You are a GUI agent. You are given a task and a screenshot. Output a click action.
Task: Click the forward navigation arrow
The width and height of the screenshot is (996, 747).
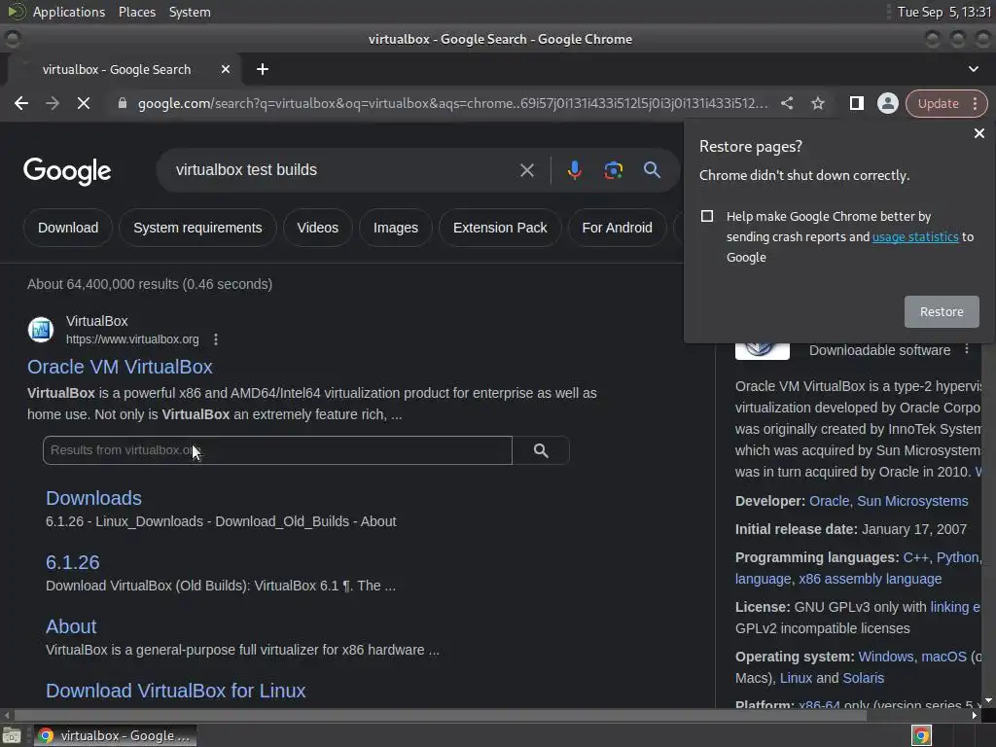click(53, 103)
